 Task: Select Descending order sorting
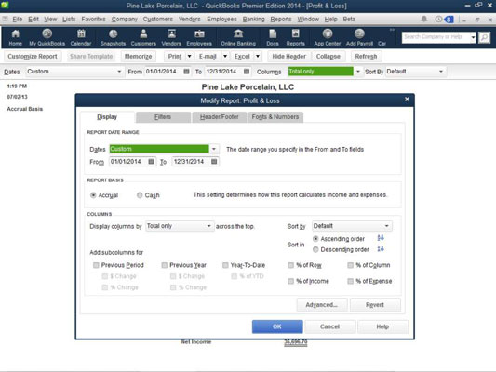pos(315,249)
